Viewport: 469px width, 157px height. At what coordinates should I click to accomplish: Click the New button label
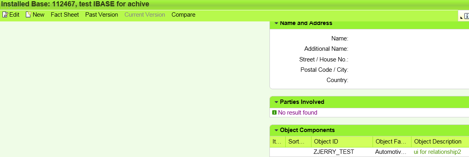point(38,15)
